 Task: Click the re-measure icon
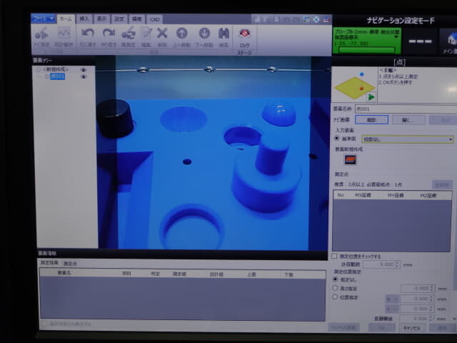(x=129, y=34)
